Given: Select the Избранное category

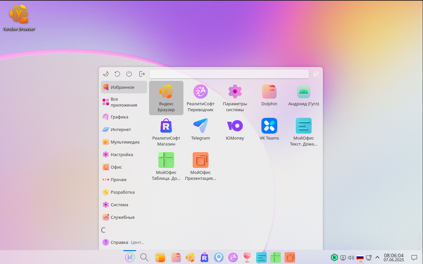Looking at the screenshot, I should click(x=124, y=87).
